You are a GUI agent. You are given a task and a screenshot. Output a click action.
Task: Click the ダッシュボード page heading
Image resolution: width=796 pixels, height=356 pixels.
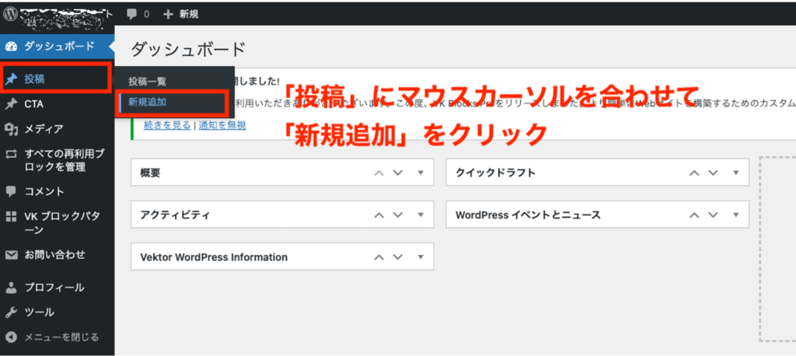(188, 50)
